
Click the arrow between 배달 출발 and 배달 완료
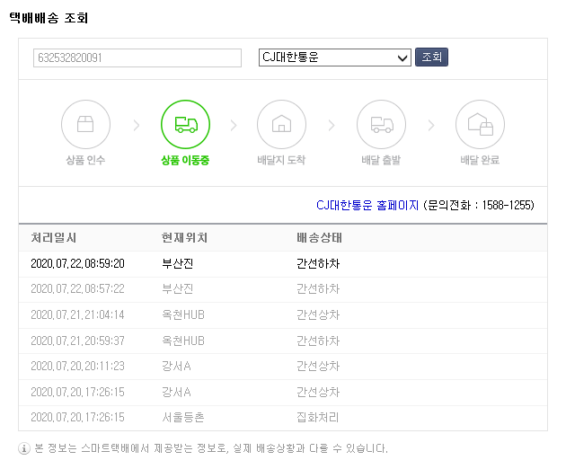point(431,126)
